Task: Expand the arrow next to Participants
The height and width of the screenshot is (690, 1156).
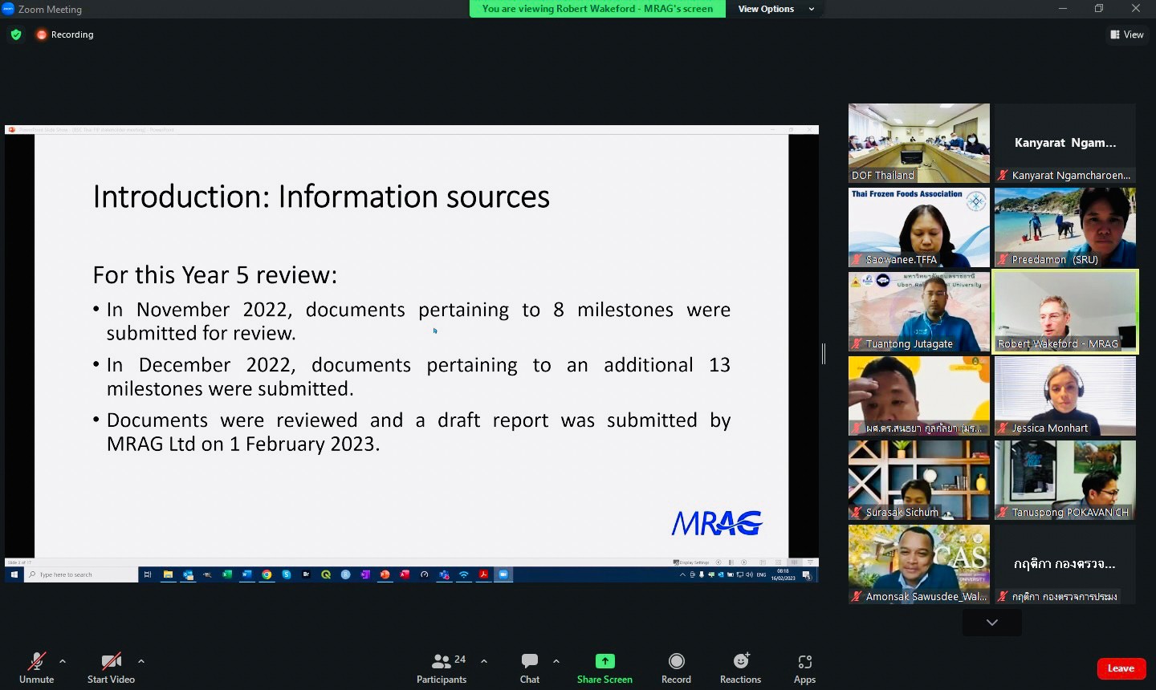Action: point(484,661)
